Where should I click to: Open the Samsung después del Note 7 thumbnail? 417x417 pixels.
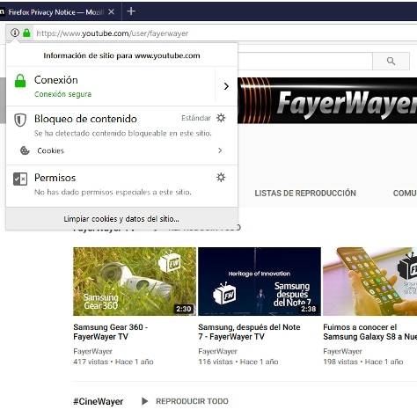point(260,282)
